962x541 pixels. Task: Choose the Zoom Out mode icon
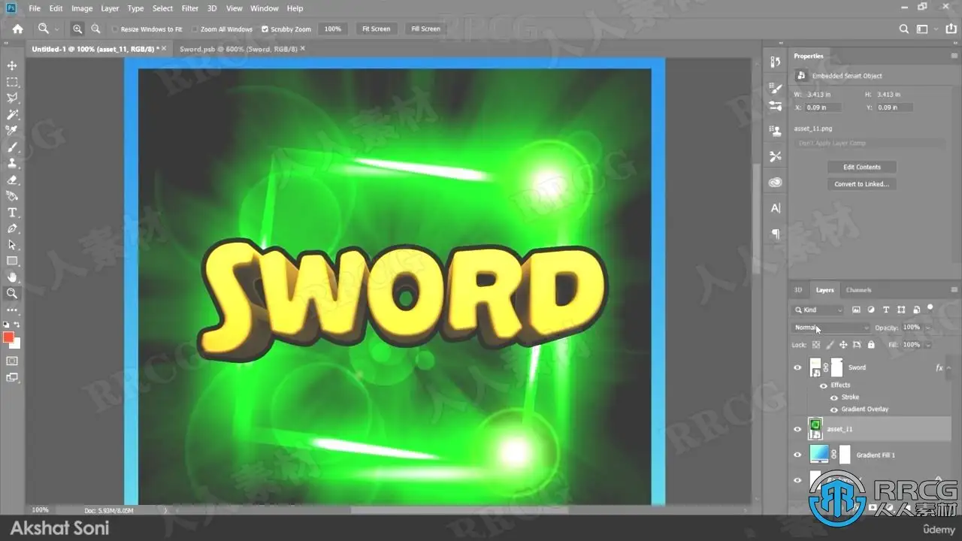pos(95,29)
